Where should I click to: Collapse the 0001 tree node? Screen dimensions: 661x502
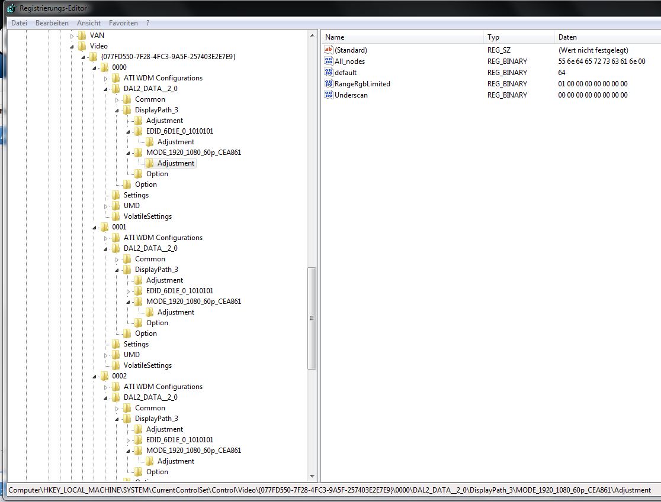94,228
